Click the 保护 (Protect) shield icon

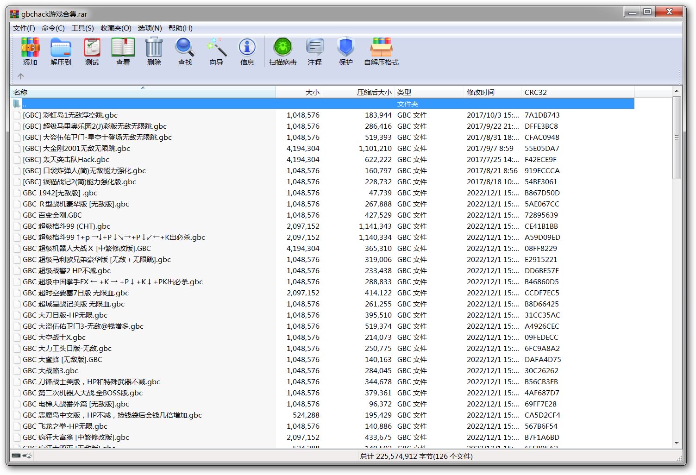pyautogui.click(x=346, y=47)
